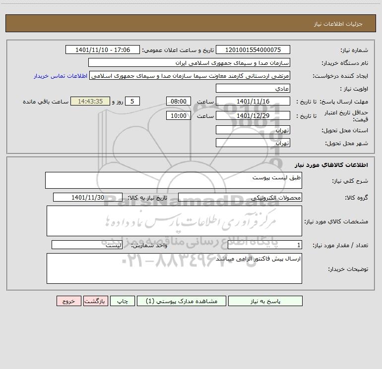The width and height of the screenshot is (382, 369).
Task: Click the price validity time 10:00
Action: [x=178, y=115]
